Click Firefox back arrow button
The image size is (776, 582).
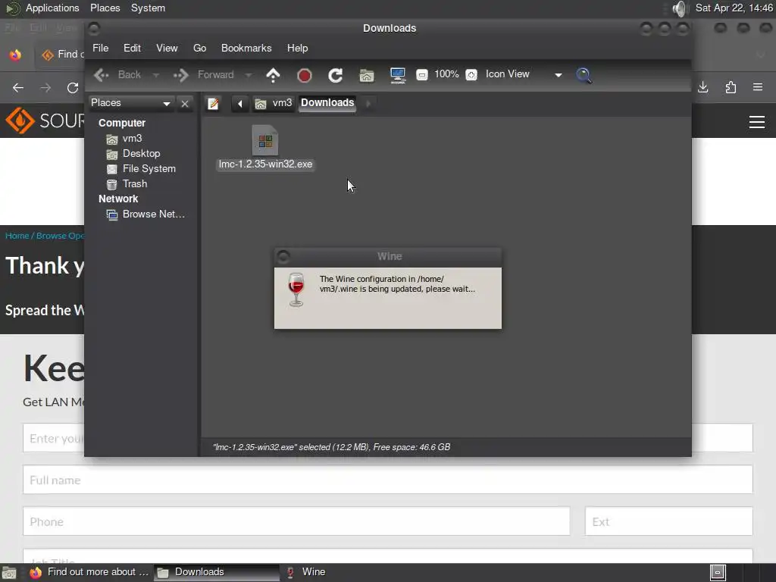[x=18, y=88]
